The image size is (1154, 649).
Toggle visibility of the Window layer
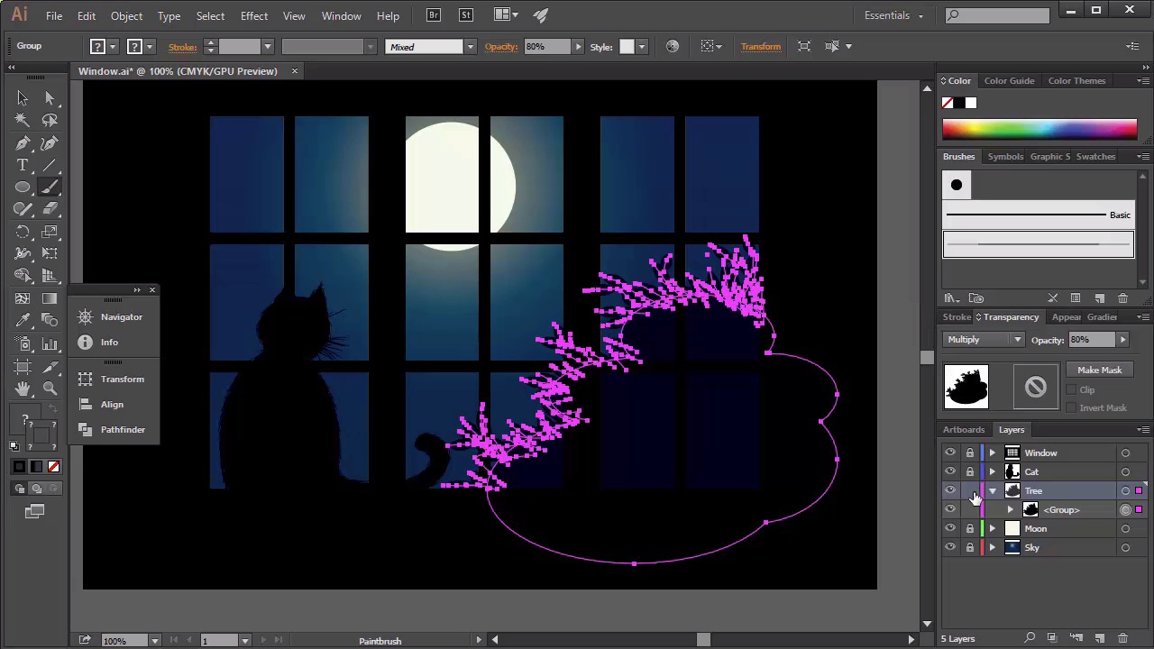[950, 453]
